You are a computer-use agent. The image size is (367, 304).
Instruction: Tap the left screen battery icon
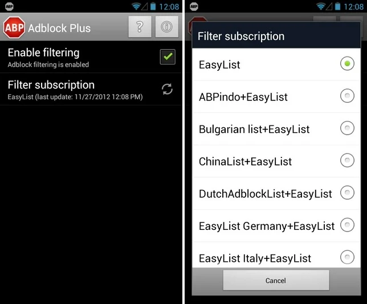[x=153, y=6]
